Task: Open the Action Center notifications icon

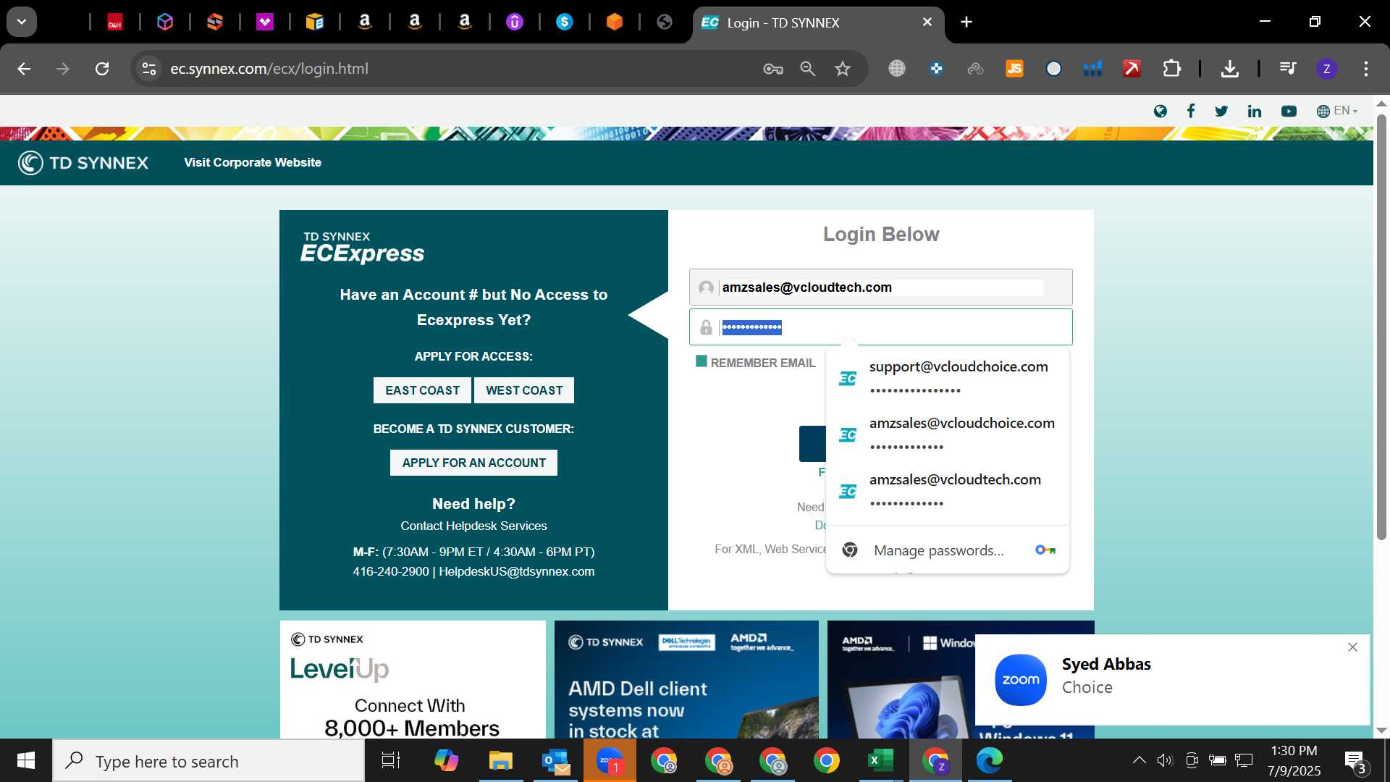Action: tap(1355, 761)
